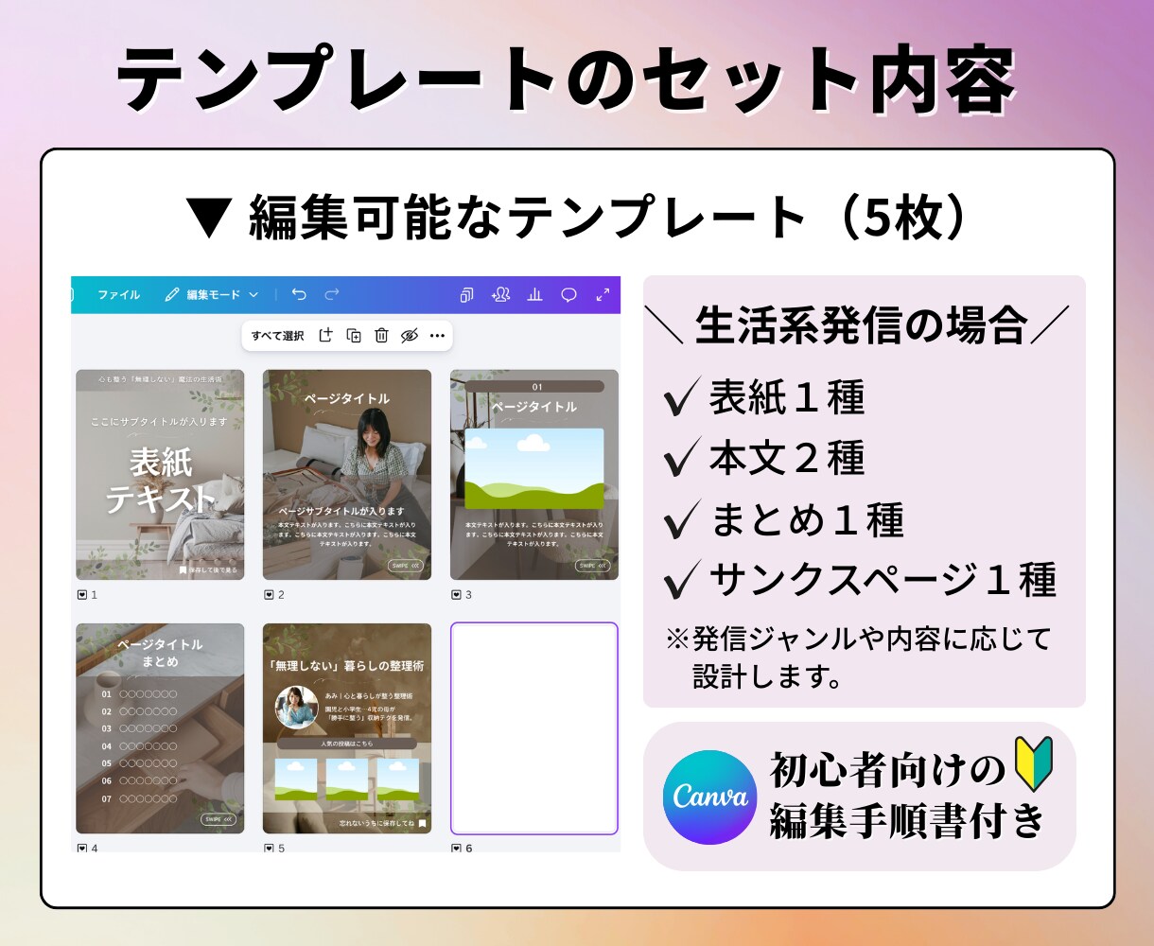Image resolution: width=1154 pixels, height=946 pixels.
Task: Select page 1 表紙テキスト thumbnail
Action: click(x=160, y=475)
